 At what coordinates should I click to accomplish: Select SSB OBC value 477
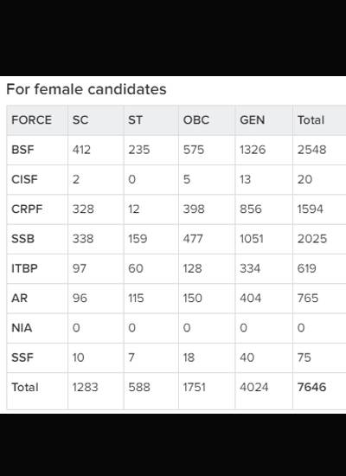193,239
